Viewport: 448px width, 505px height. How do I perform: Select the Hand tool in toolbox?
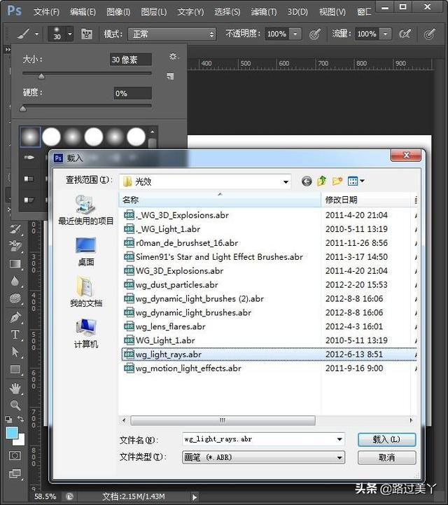[x=15, y=389]
